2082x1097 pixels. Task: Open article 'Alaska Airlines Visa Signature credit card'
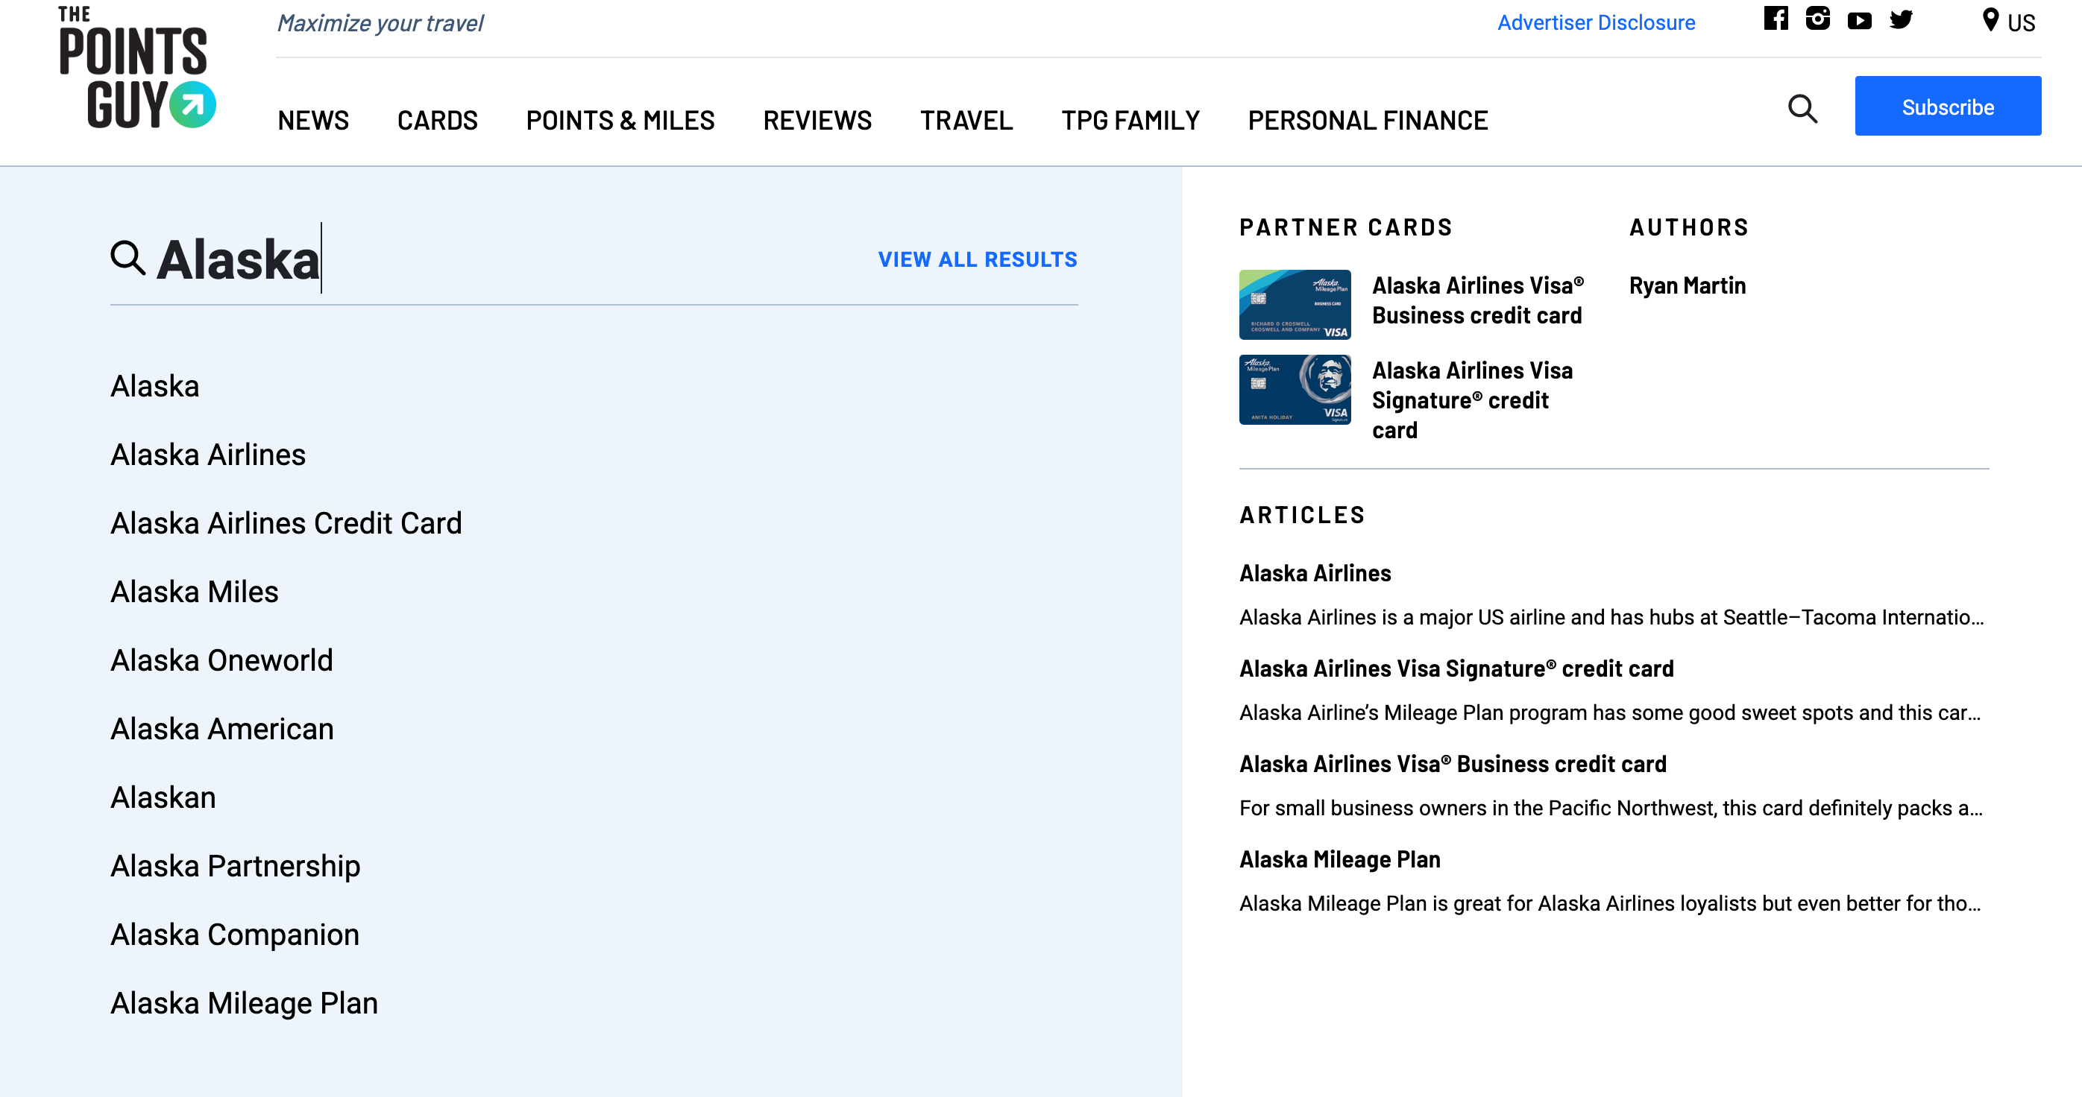coord(1456,669)
